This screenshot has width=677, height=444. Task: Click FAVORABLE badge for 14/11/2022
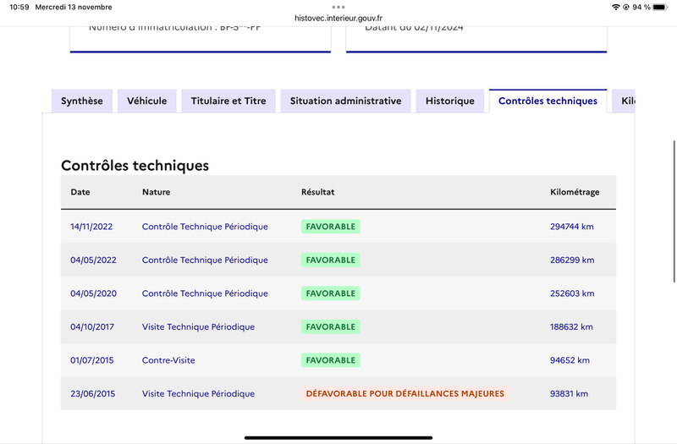331,227
